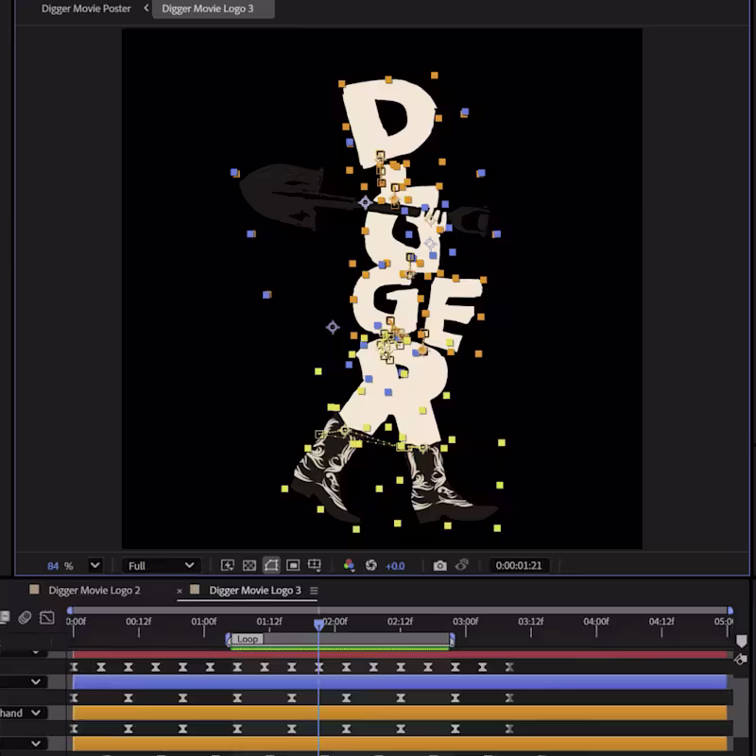
Task: Open Digger Movie Logo 3 panel menu
Action: (x=314, y=590)
